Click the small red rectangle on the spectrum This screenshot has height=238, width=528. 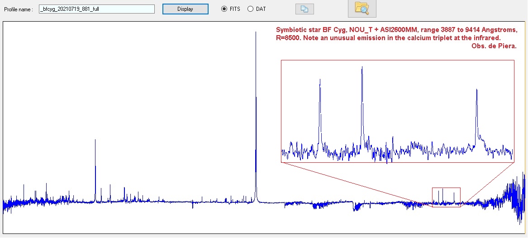(446, 197)
